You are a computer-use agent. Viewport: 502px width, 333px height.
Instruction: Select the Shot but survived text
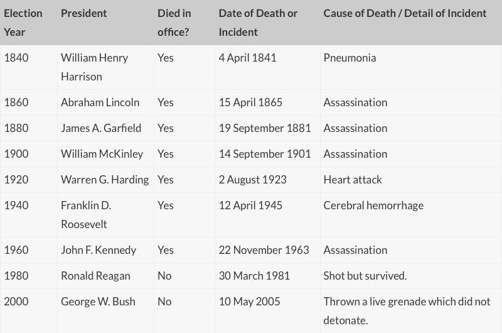click(x=365, y=276)
